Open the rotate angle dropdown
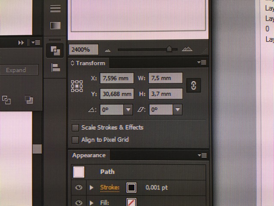 (x=128, y=110)
